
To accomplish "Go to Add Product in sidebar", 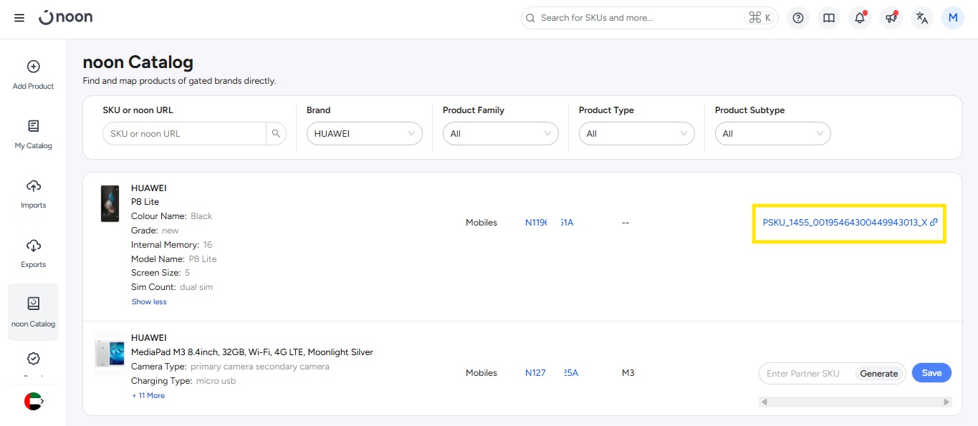I will tap(34, 74).
